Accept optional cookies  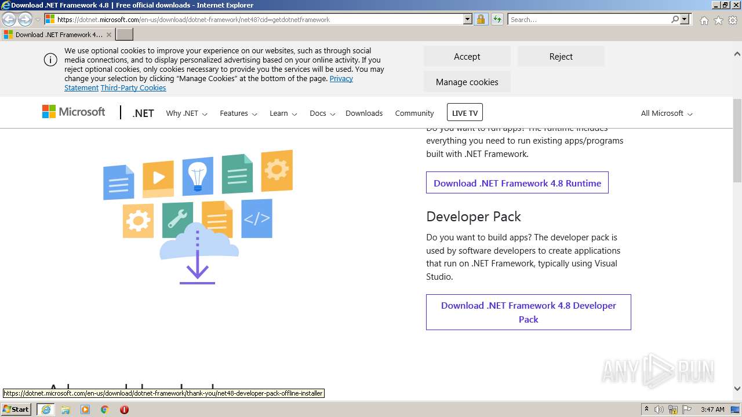pos(467,57)
